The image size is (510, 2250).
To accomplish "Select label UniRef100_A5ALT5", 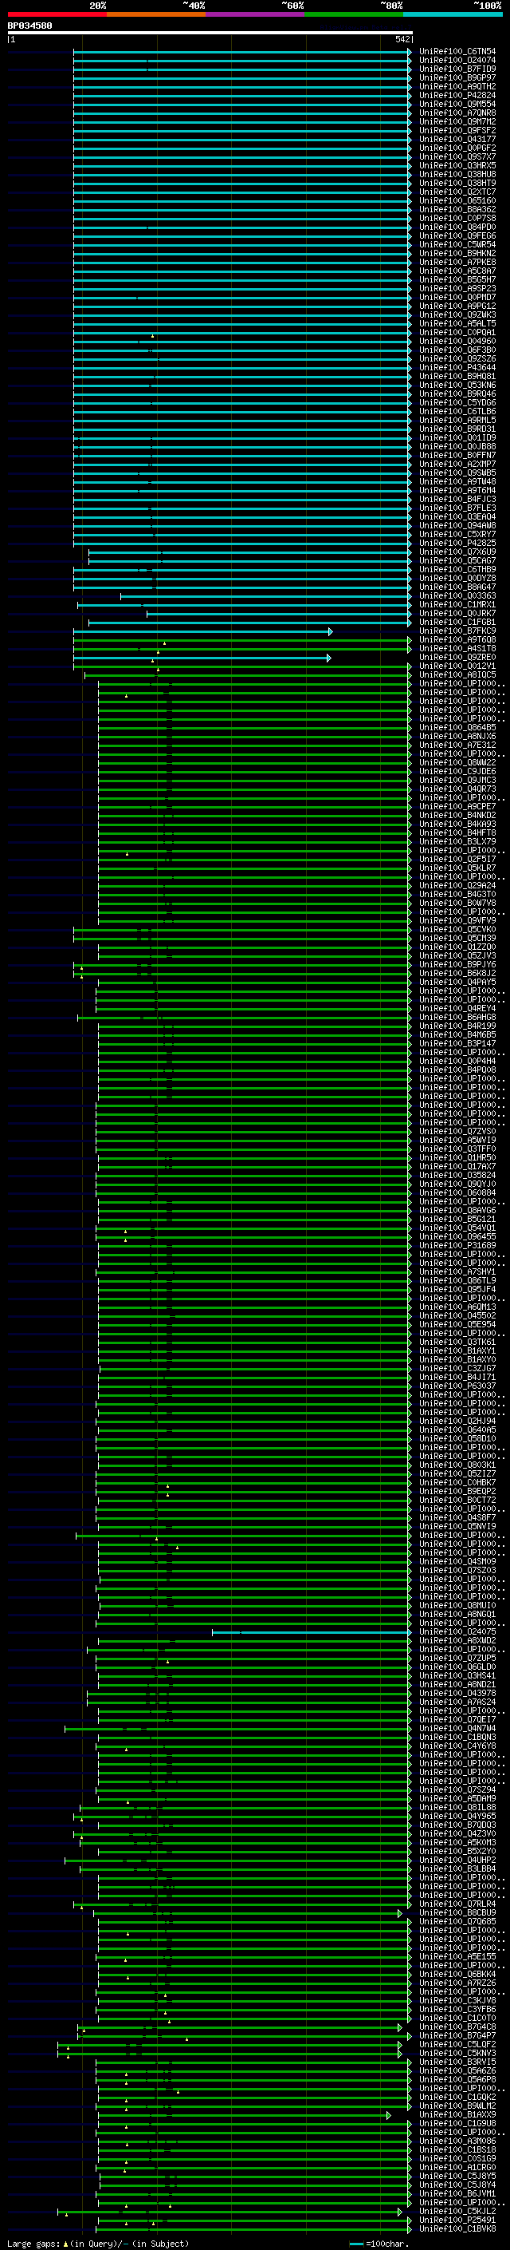I will 457,323.
